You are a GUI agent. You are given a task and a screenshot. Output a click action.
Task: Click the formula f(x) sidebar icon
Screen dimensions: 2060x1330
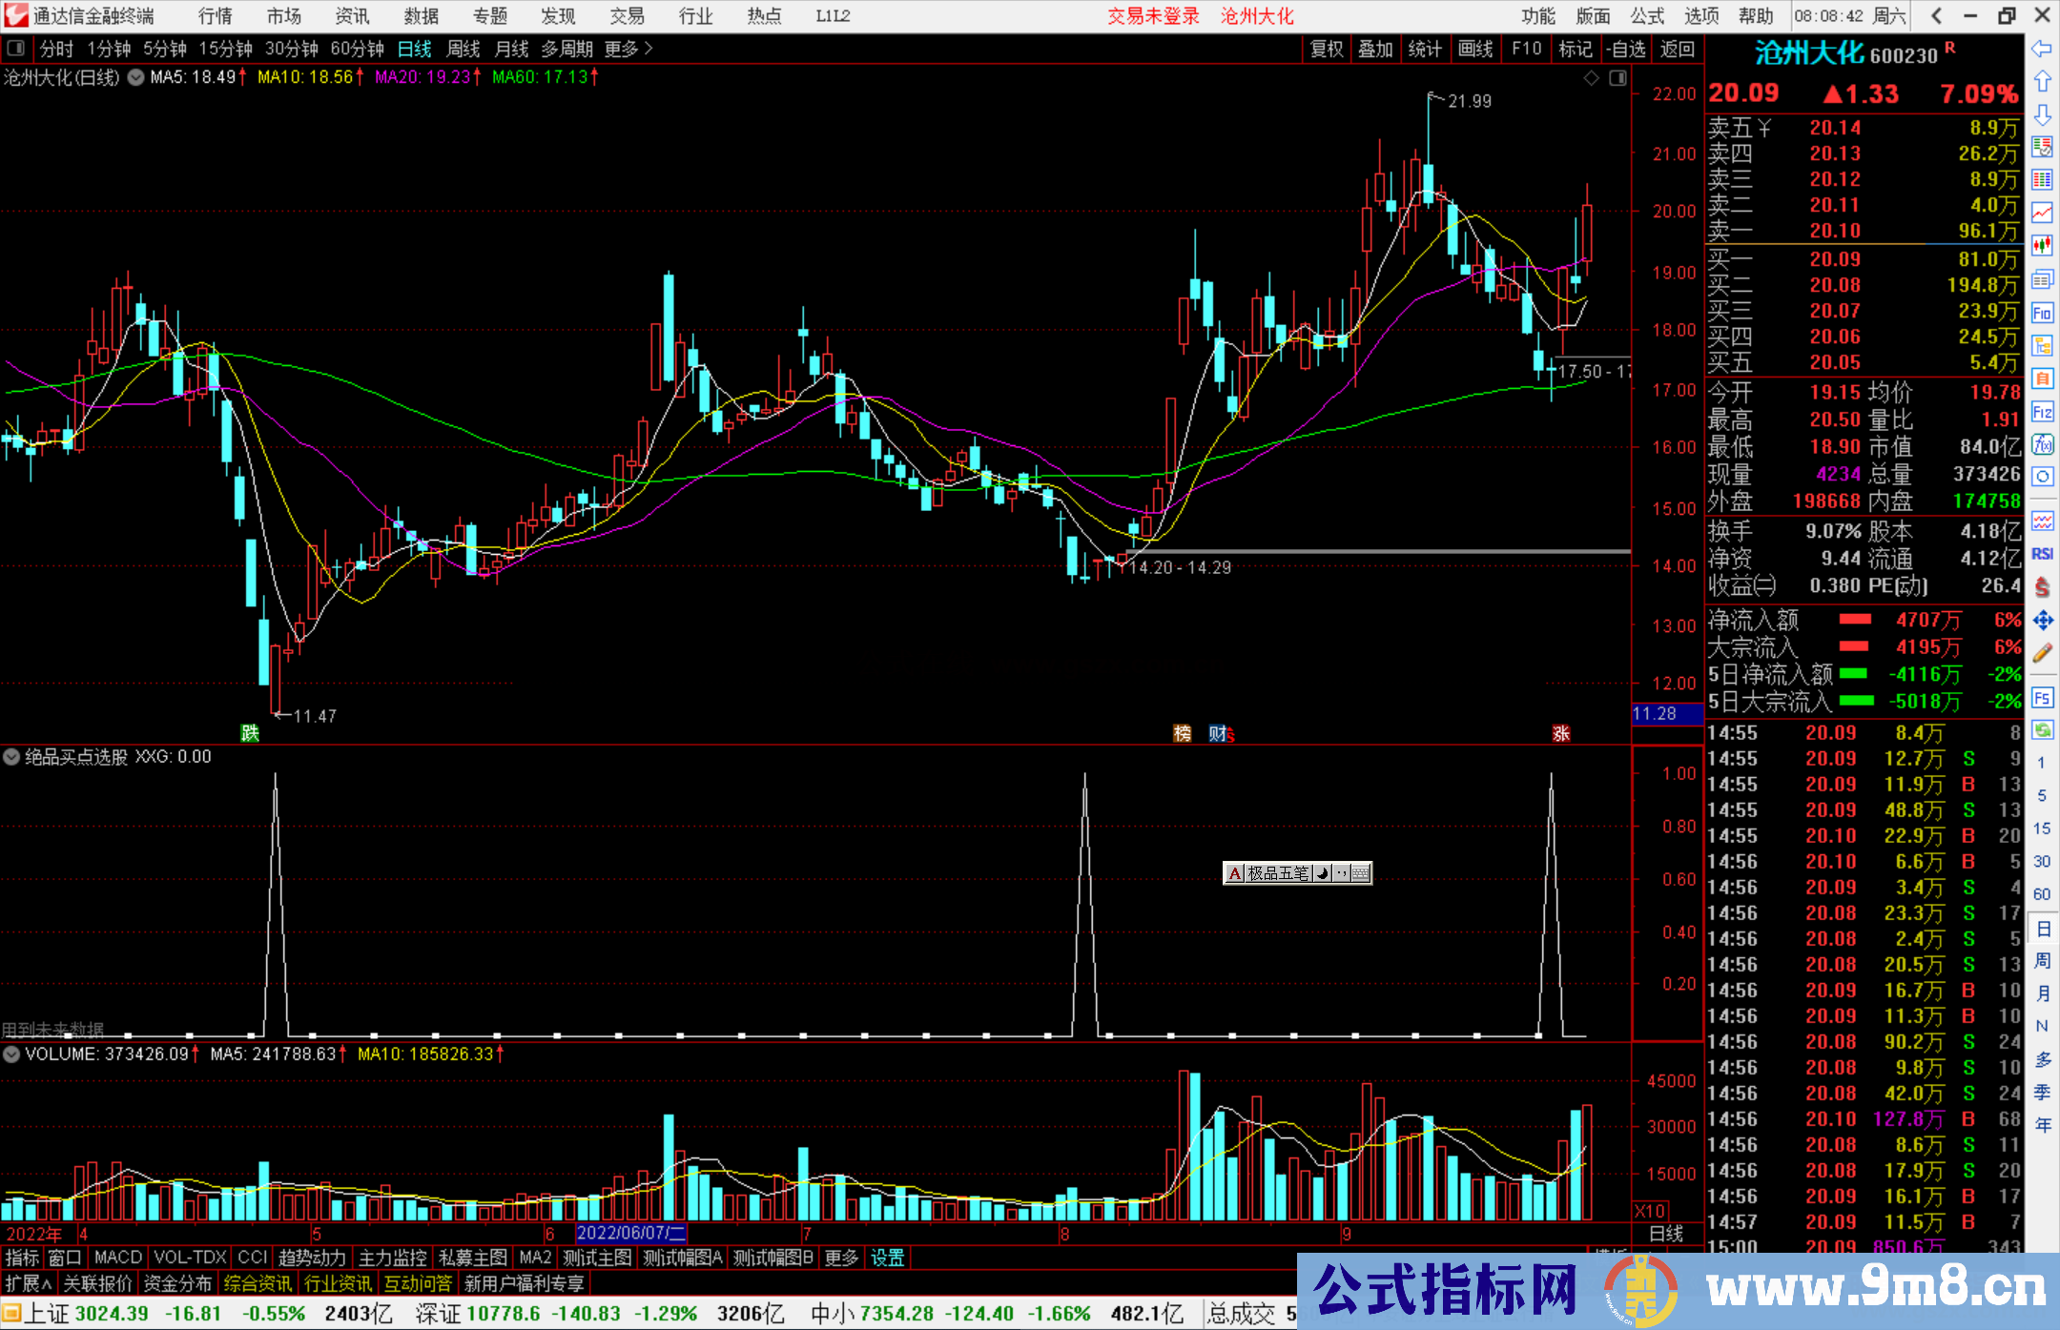2042,445
